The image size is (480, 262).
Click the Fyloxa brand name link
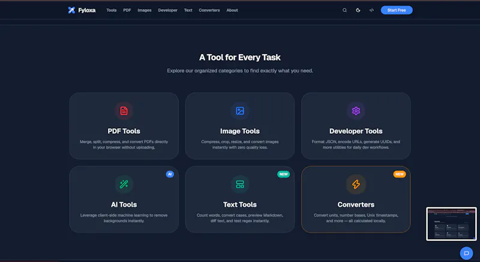(x=87, y=10)
